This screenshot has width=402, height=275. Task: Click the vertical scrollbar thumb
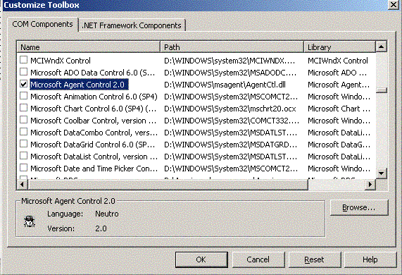[382, 90]
